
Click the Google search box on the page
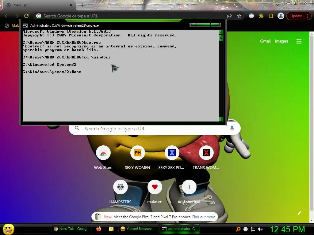[x=155, y=129]
